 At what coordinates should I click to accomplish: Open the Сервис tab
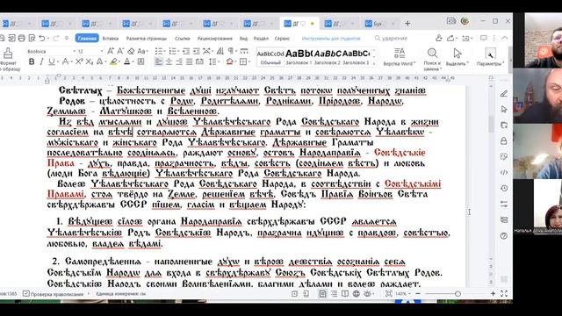[x=282, y=38]
